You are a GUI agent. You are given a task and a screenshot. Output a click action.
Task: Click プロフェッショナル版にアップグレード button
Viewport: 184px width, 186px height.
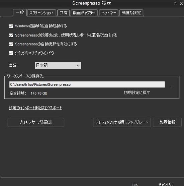pos(122,122)
